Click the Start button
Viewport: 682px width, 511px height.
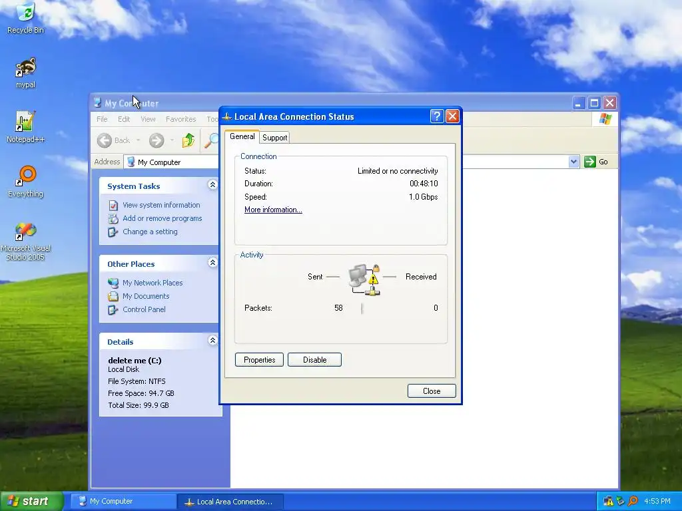(31, 501)
